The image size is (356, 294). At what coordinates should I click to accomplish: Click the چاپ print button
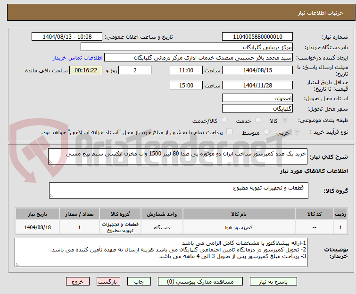(139, 282)
